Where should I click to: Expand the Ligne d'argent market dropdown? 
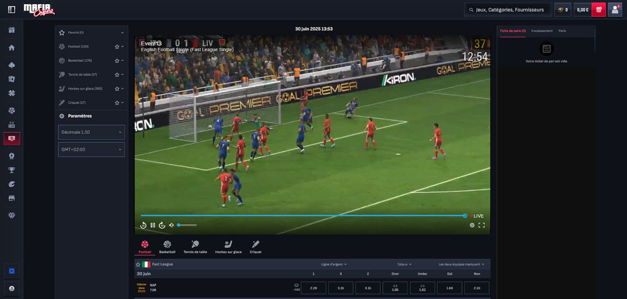(x=334, y=264)
